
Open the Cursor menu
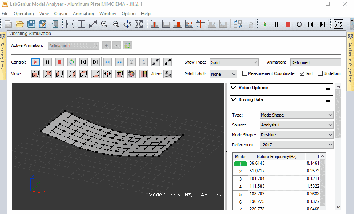coord(61,14)
